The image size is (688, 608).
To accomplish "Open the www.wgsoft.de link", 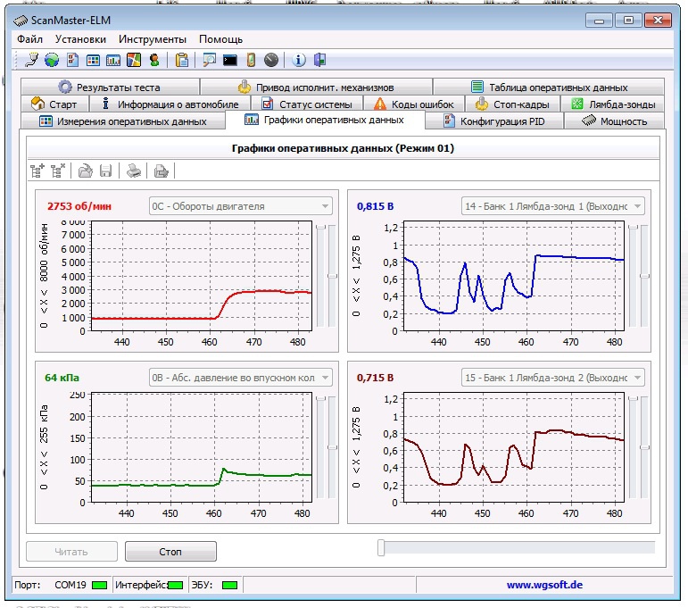I will pos(544,585).
